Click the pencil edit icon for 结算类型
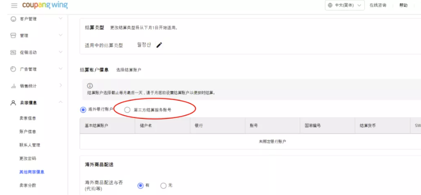The width and height of the screenshot is (421, 195). (x=159, y=45)
